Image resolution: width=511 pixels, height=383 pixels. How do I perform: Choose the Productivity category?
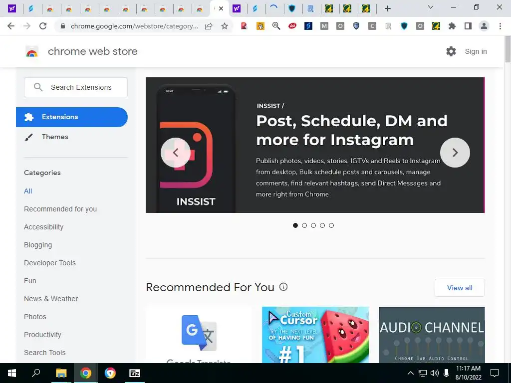43,335
